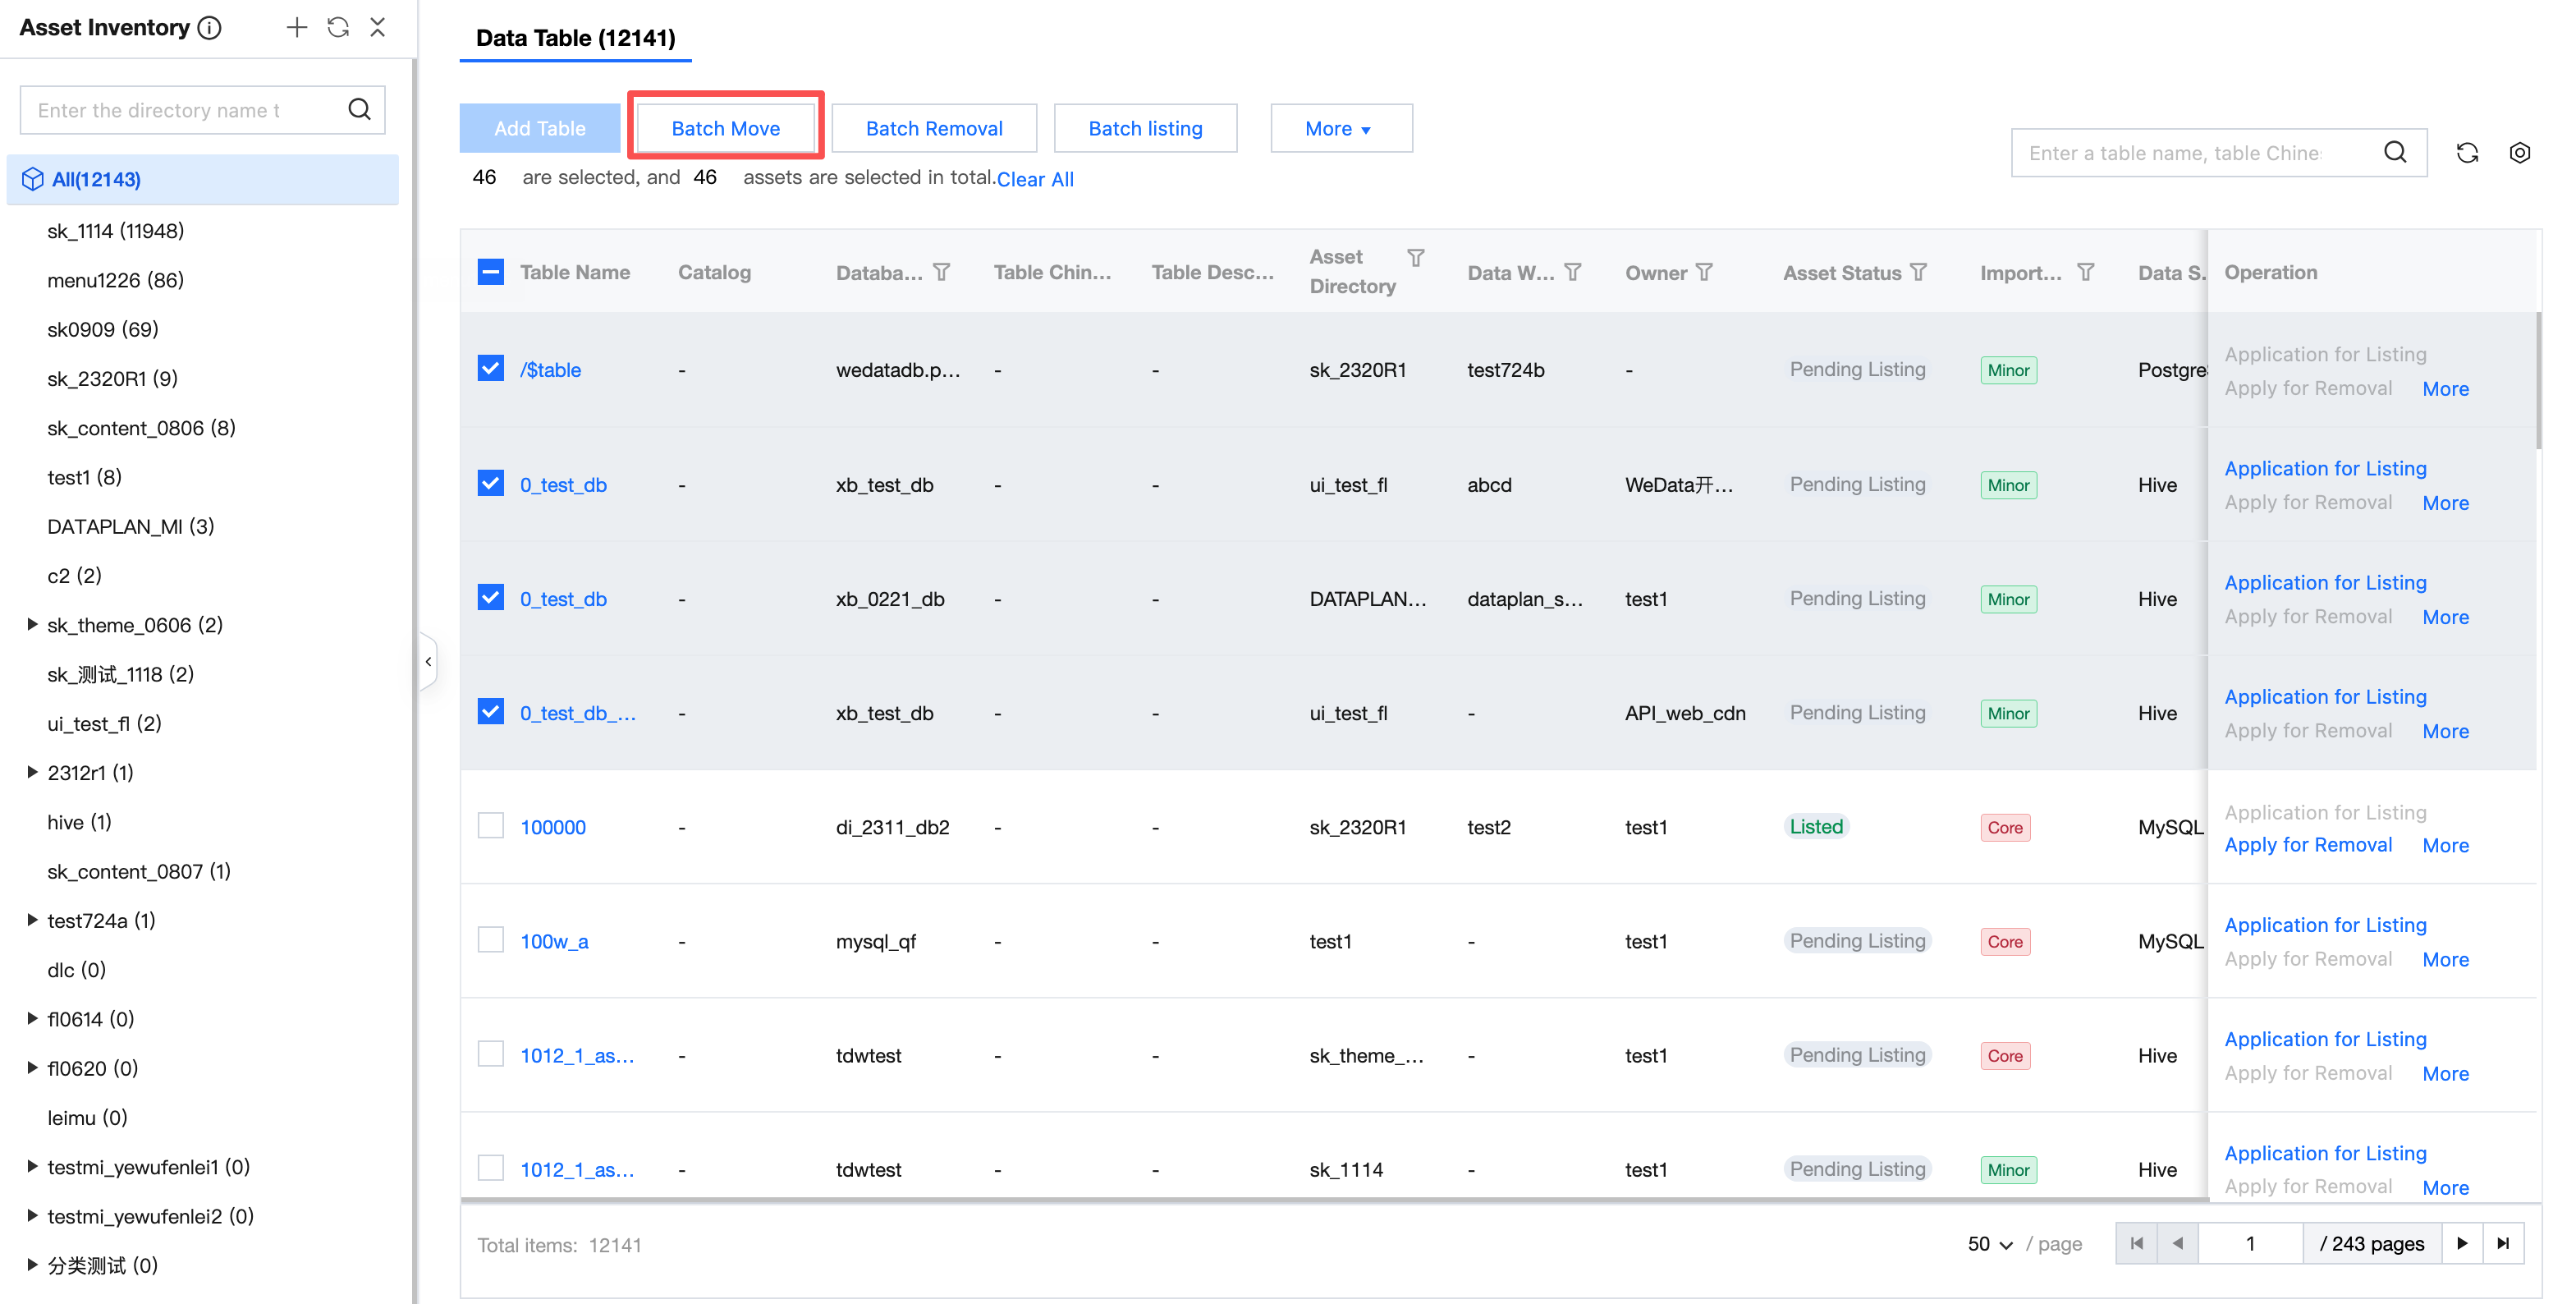Click the table search magnifier icon
Viewport: 2576px width, 1304px height.
click(2395, 152)
